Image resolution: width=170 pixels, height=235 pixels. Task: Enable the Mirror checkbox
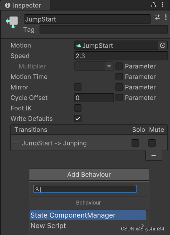click(x=78, y=87)
